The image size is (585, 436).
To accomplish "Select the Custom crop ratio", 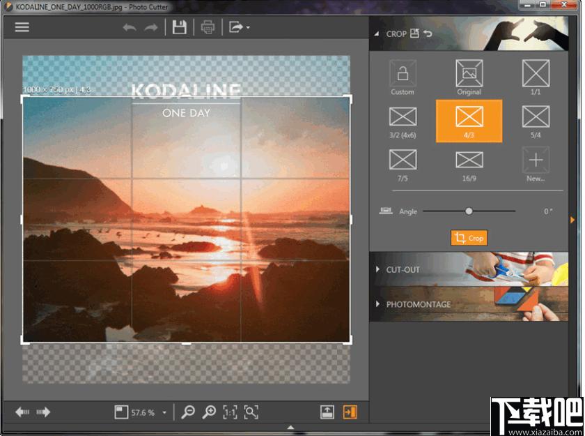I will click(x=403, y=77).
